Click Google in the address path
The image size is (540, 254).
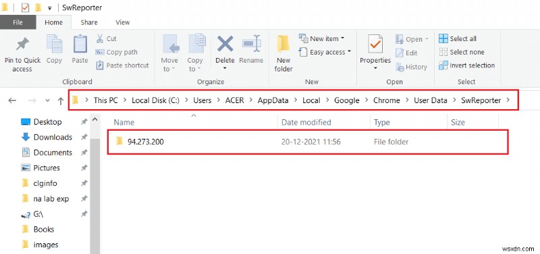[x=347, y=100]
